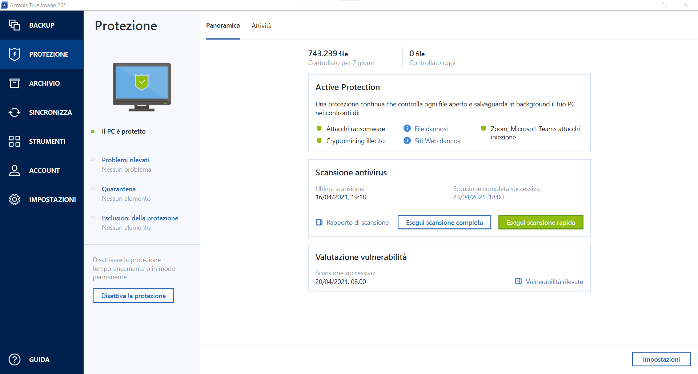
Task: Click the Sincronizza arrows icon
Action: coord(15,112)
